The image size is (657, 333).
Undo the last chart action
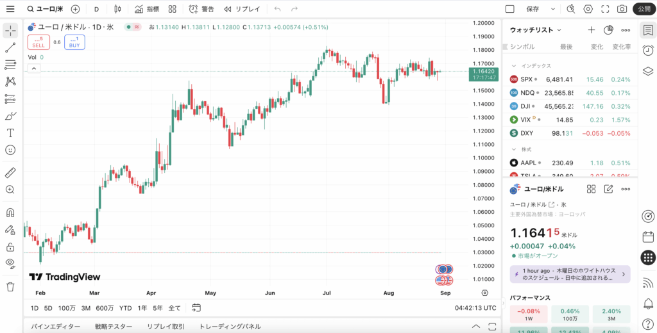click(x=277, y=9)
